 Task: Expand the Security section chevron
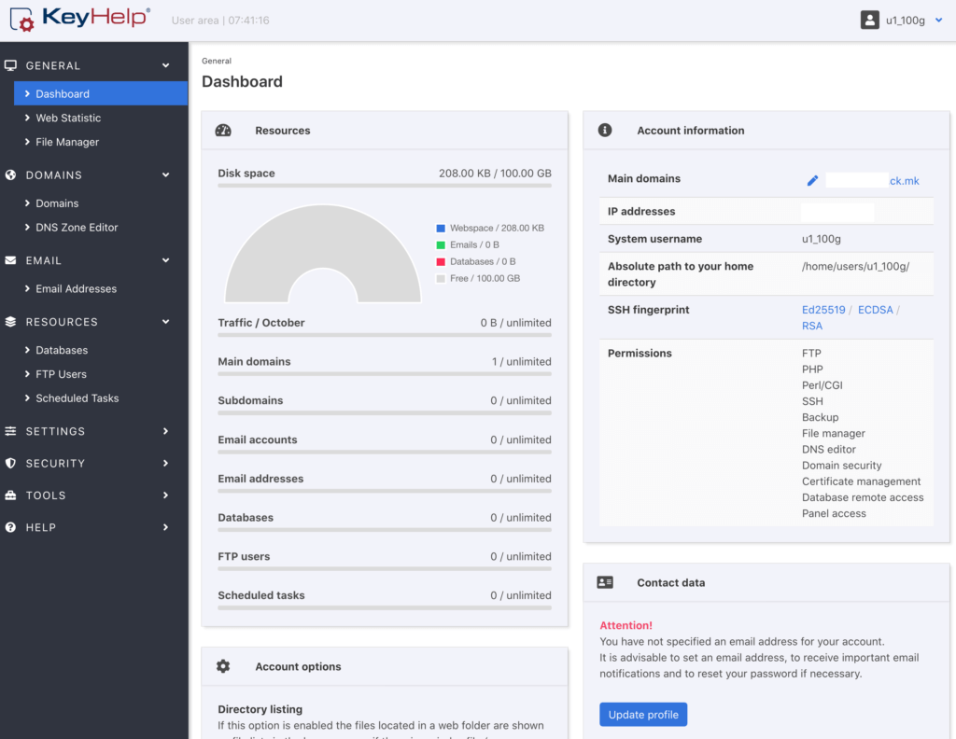tap(166, 463)
